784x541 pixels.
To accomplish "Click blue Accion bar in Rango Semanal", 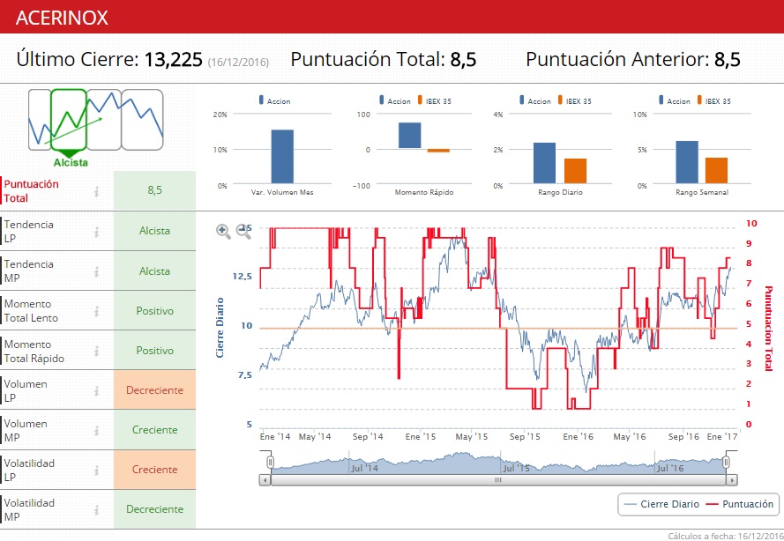I will tap(687, 162).
